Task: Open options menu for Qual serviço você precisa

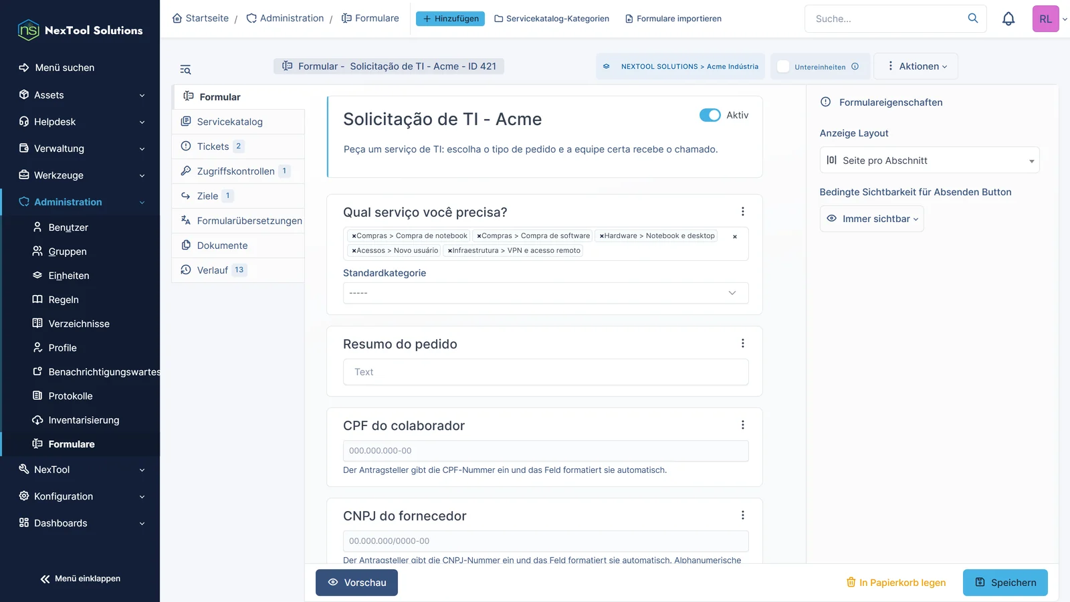Action: 742,211
